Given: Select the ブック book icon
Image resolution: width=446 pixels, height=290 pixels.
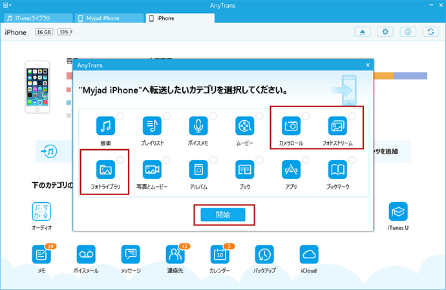Looking at the screenshot, I should coord(244,170).
